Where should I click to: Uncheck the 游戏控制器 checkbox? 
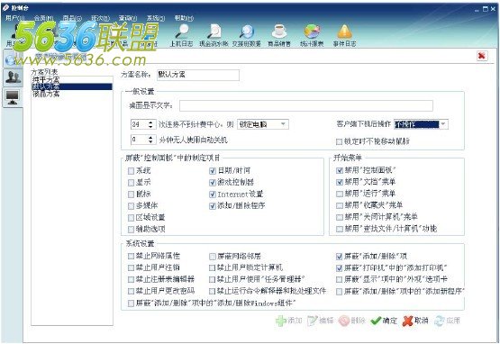(x=213, y=183)
